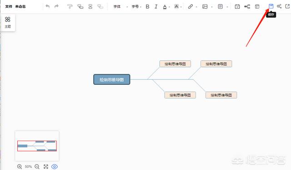
Task: Toggle italic text formatting
Action: point(156,7)
